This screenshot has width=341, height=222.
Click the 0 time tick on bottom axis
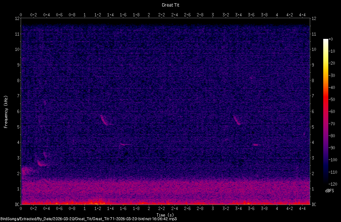[21, 209]
